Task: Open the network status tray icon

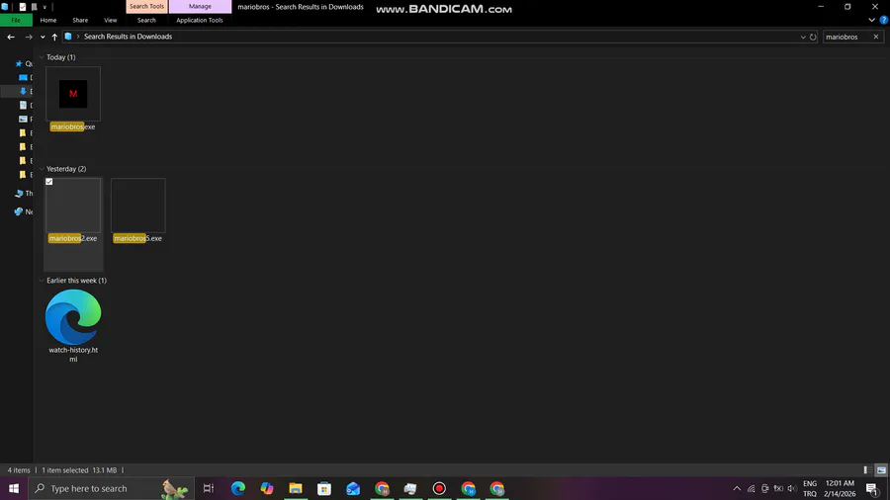Action: (x=751, y=488)
